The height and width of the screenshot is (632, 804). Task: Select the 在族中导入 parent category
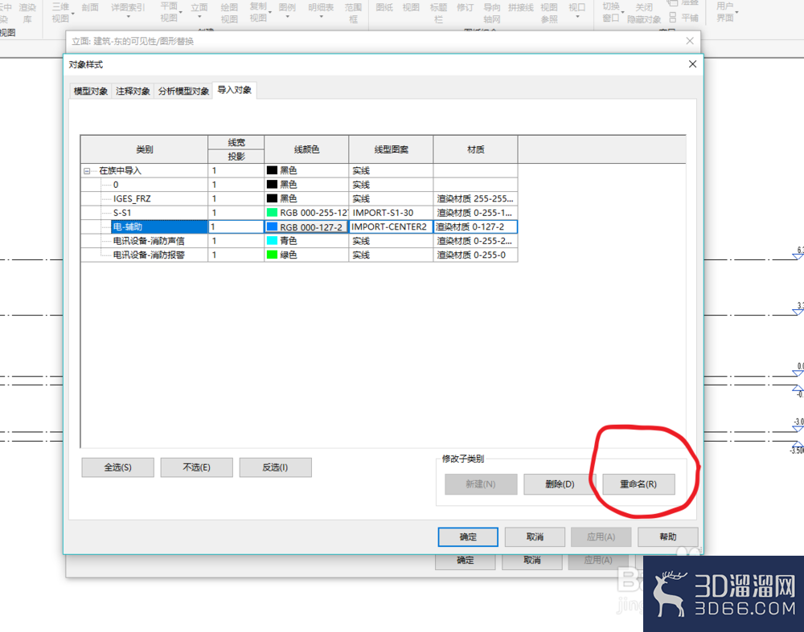120,170
